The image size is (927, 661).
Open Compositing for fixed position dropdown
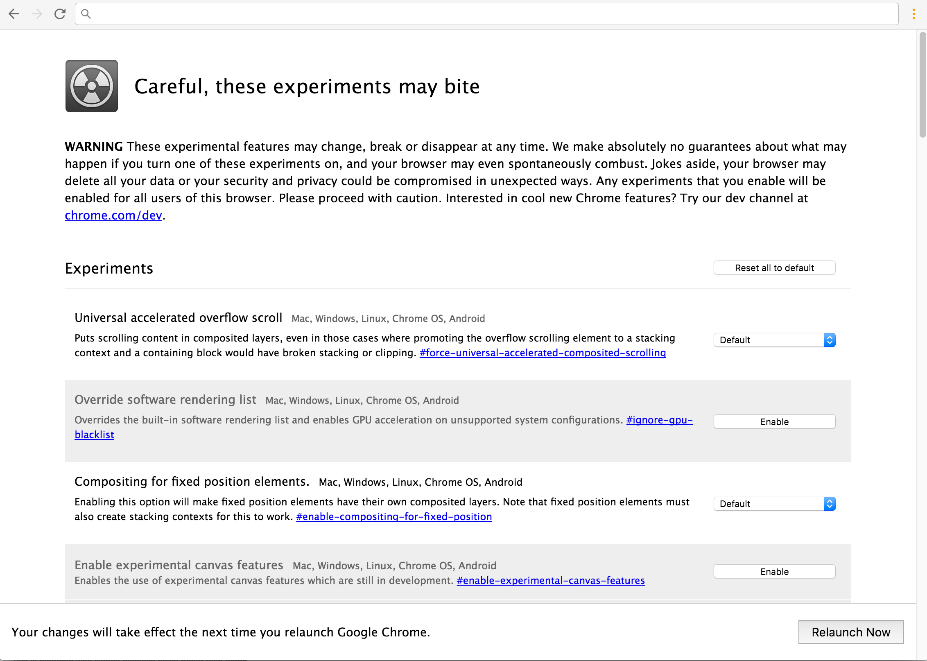[x=774, y=504]
